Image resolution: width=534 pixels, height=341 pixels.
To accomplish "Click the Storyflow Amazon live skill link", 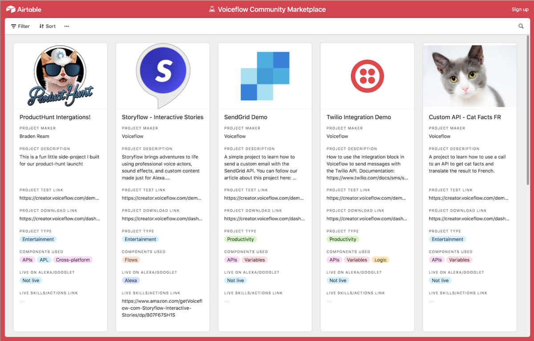I will [162, 308].
